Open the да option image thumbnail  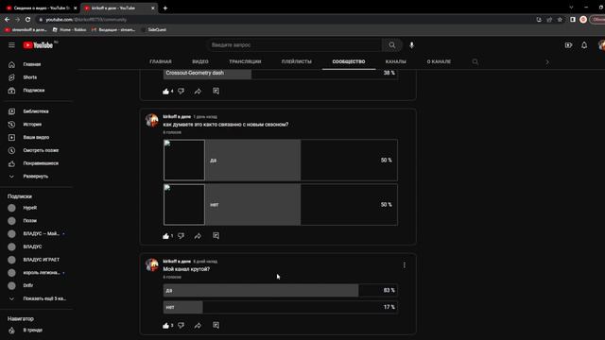[x=184, y=160]
